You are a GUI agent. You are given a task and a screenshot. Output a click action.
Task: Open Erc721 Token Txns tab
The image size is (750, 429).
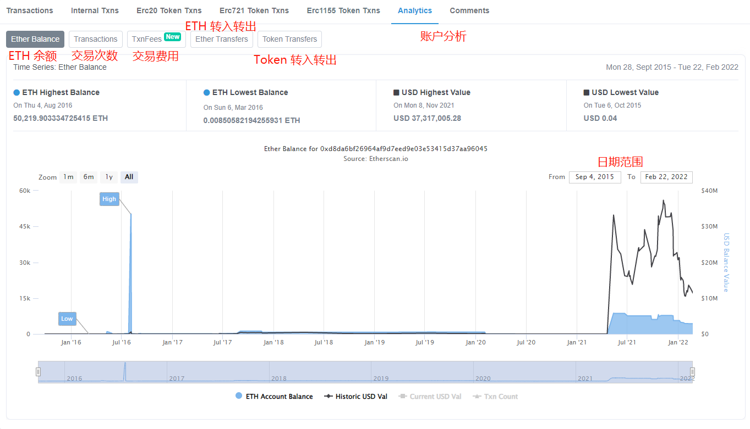click(254, 10)
